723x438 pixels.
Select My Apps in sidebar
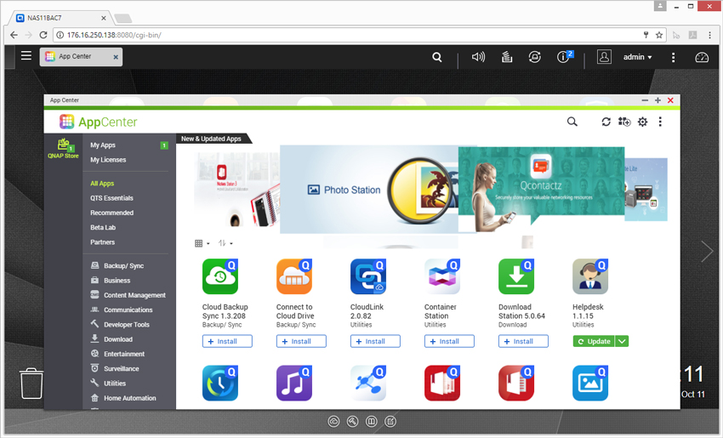pos(103,145)
